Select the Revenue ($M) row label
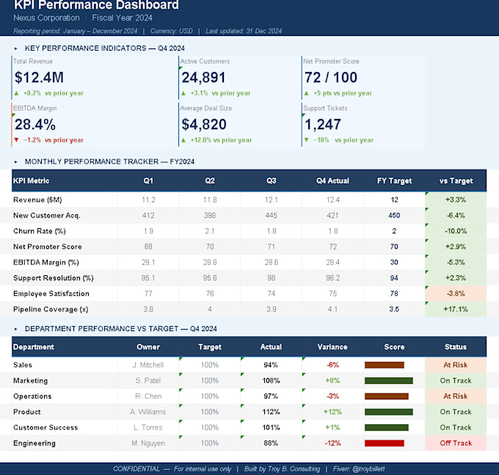499x475 pixels. pos(37,200)
